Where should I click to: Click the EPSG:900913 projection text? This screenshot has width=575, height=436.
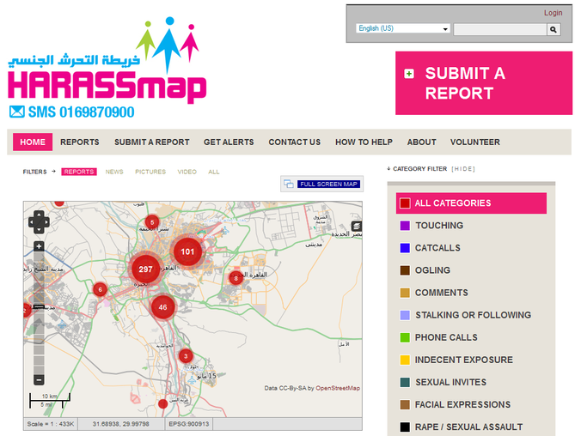[189, 424]
